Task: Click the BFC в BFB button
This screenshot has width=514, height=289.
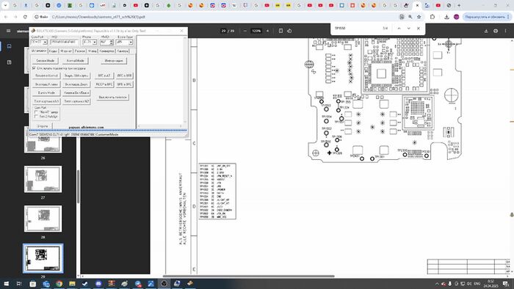Action: 124,76
